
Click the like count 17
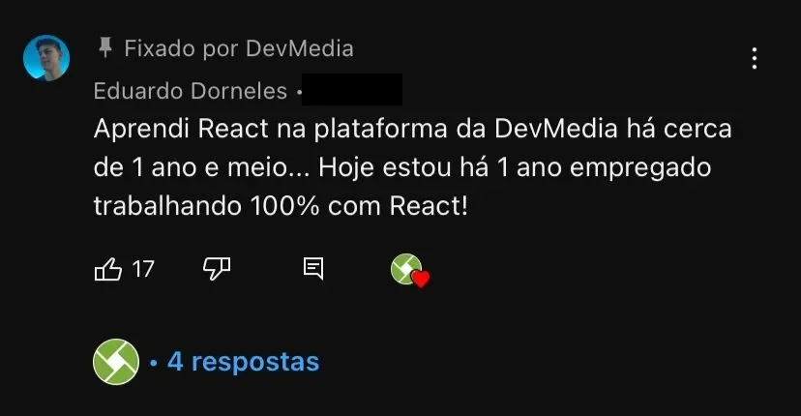click(143, 269)
